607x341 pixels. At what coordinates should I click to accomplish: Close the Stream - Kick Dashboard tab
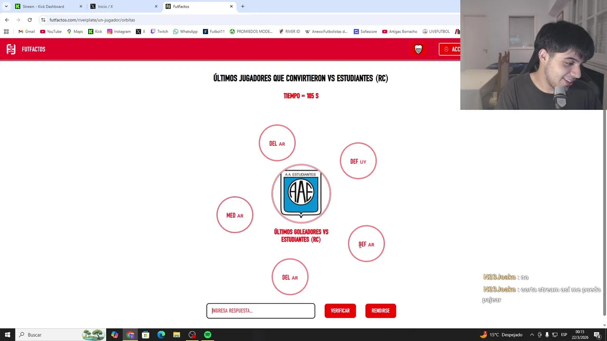[81, 7]
